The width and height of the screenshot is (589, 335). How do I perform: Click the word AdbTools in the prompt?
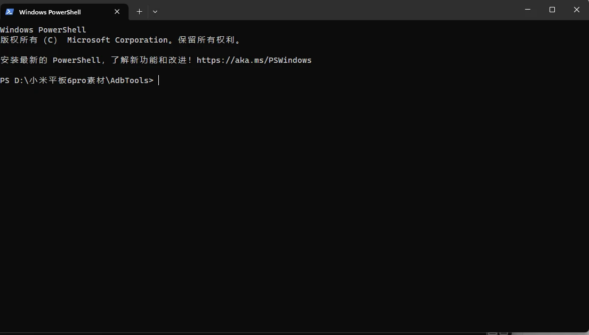pos(130,80)
